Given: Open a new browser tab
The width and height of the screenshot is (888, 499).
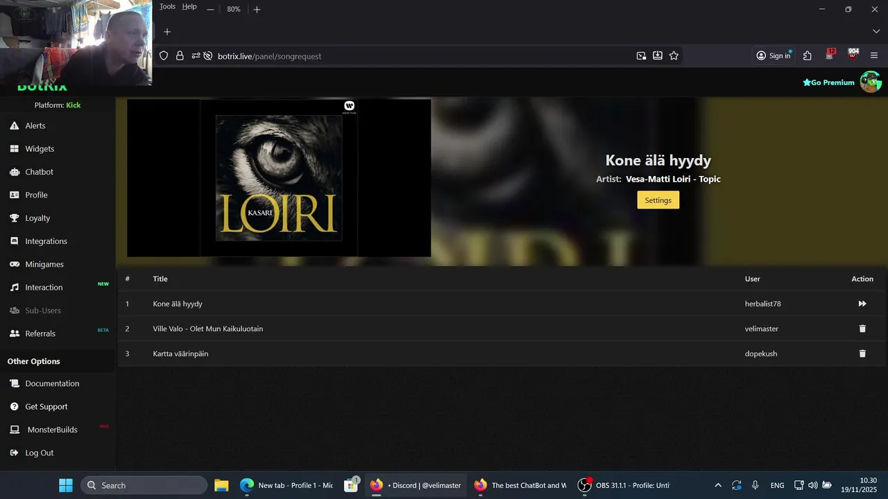Looking at the screenshot, I should 166,32.
